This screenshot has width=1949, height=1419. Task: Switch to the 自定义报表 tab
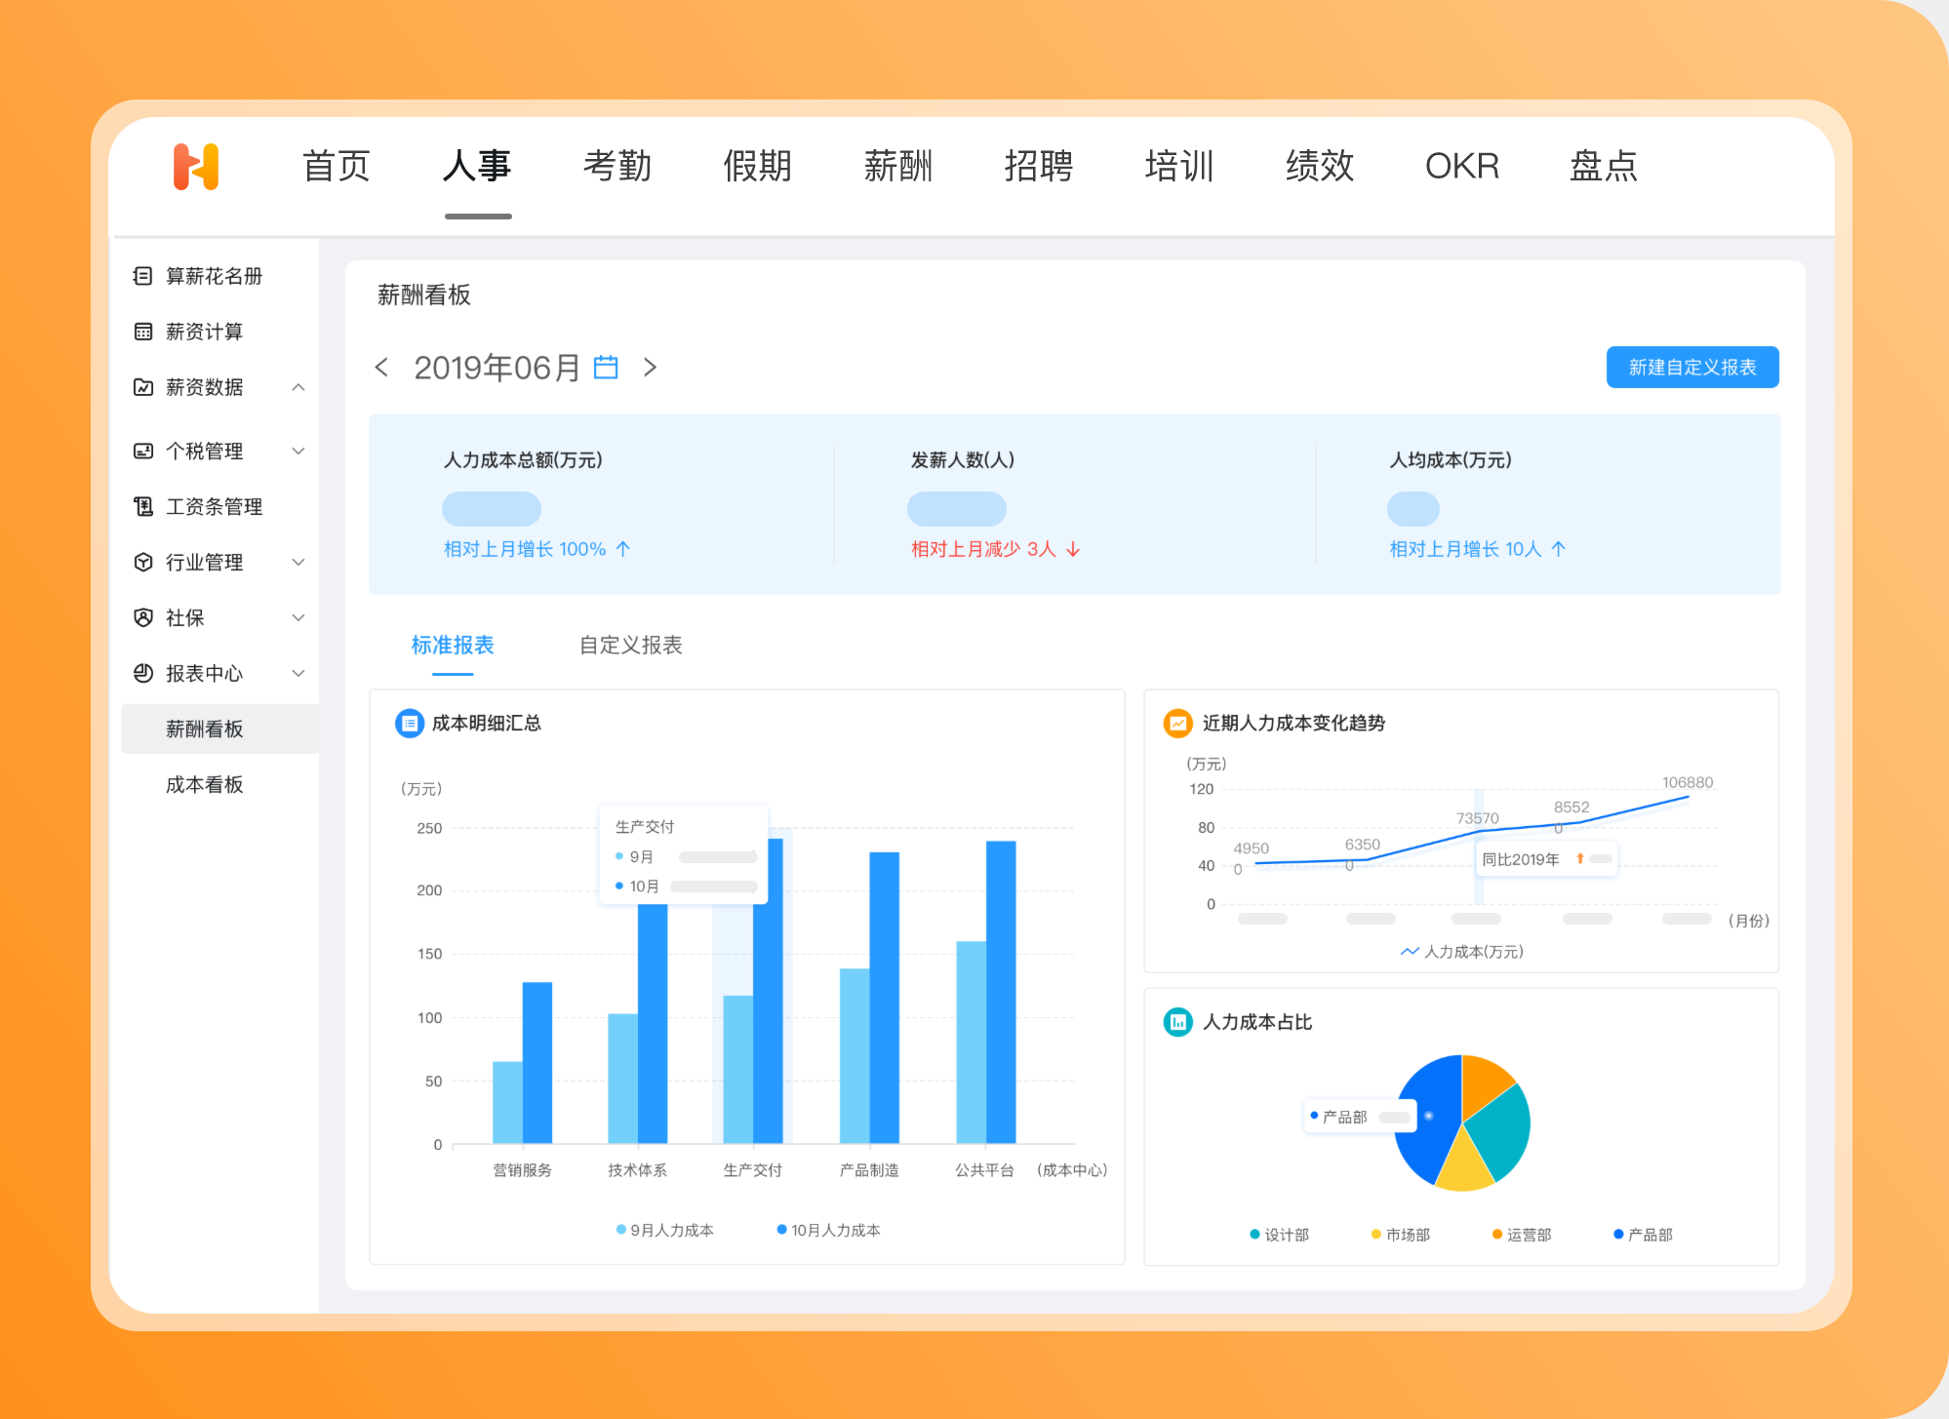pos(630,645)
